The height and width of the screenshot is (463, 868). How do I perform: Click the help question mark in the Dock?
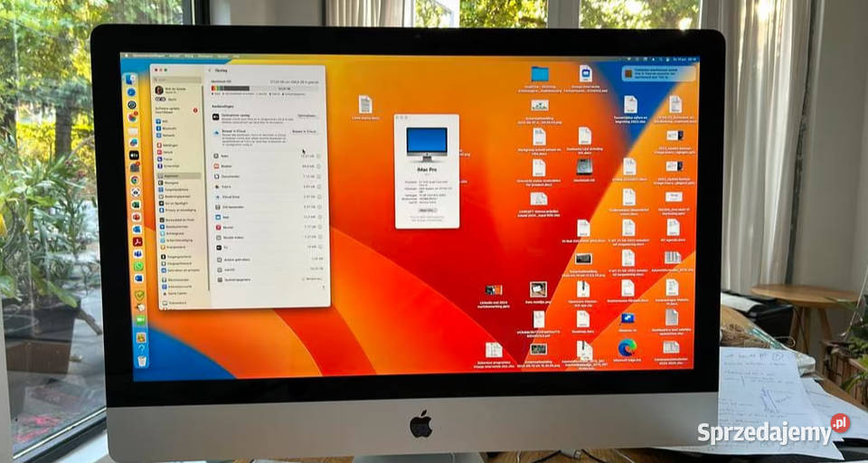coord(141,348)
